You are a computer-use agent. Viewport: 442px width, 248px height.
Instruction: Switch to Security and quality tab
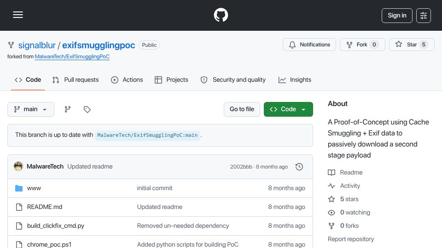pyautogui.click(x=233, y=80)
